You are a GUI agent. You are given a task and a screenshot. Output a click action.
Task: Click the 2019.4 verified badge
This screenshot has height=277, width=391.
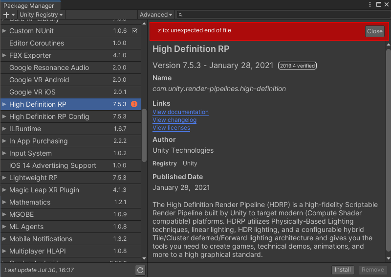tap(297, 66)
